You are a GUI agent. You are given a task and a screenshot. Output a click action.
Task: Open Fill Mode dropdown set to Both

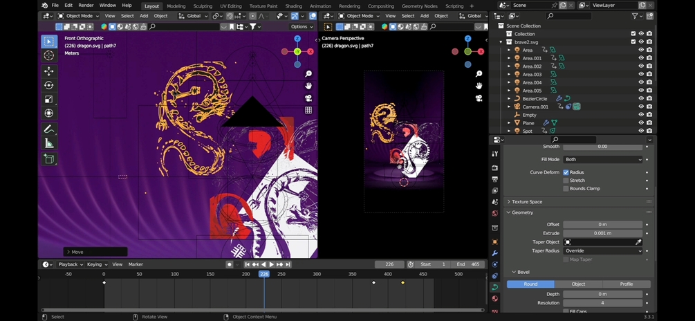(x=602, y=159)
